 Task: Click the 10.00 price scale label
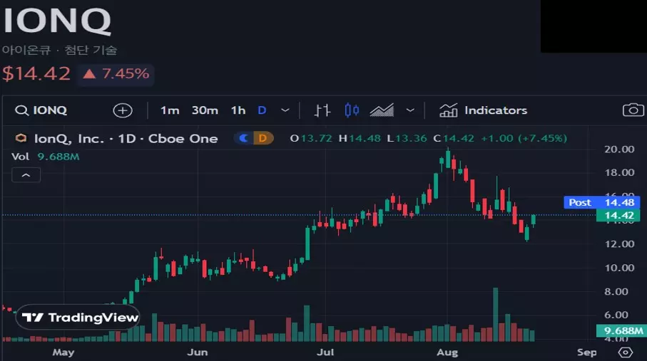click(x=619, y=268)
